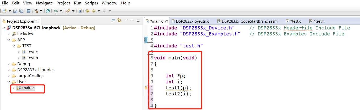Click the New file toolbar icon
The width and height of the screenshot is (360, 110).
pyautogui.click(x=4, y=11)
